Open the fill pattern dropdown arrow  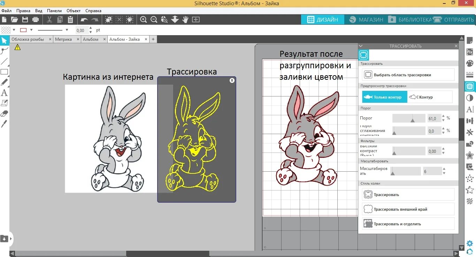pyautogui.click(x=14, y=30)
